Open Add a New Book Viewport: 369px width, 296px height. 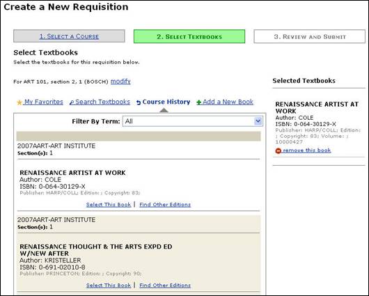(228, 102)
